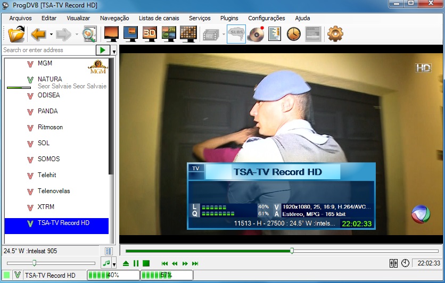The width and height of the screenshot is (445, 283).
Task: Toggle channel list view icon beside Intelsat 905
Action: point(109,251)
